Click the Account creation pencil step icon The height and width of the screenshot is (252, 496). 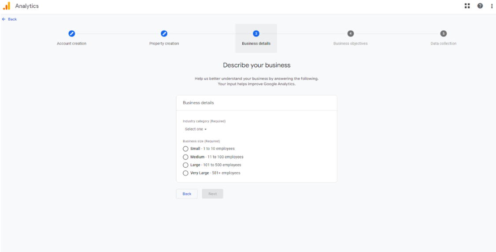[x=71, y=34]
